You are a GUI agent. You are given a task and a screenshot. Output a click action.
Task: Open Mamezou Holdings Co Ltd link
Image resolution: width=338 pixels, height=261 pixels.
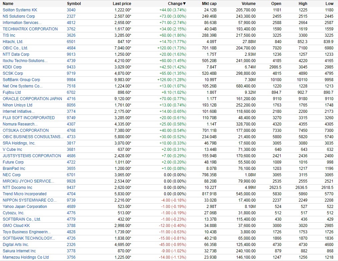(26, 257)
